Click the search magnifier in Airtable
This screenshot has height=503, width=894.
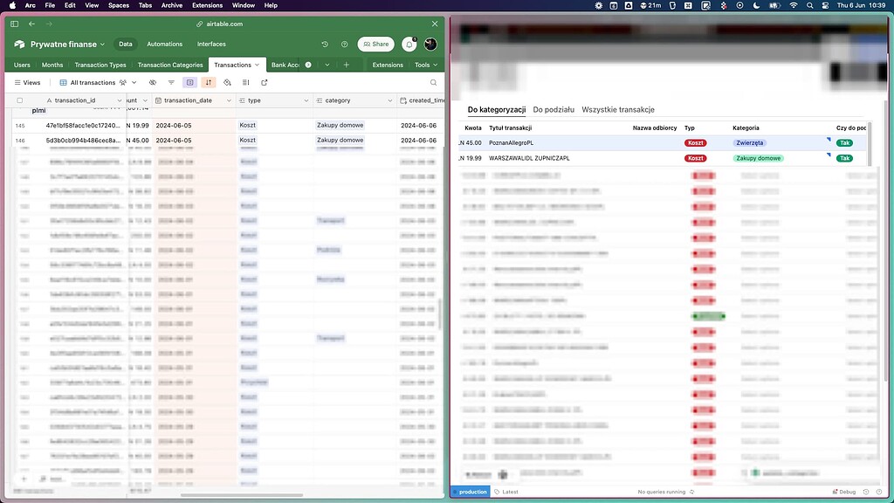433,83
